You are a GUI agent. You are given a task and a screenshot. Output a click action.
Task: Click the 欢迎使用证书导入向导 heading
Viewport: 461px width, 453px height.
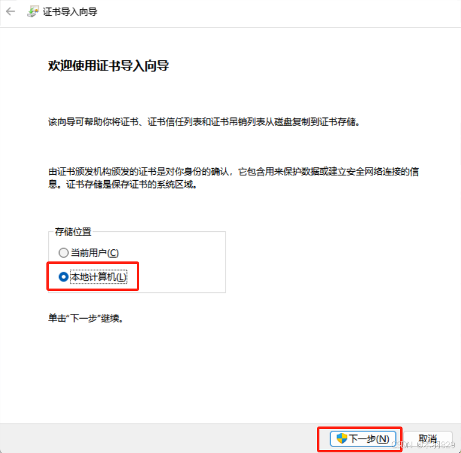pyautogui.click(x=108, y=66)
